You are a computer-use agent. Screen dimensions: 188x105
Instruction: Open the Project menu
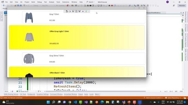coord(27,2)
